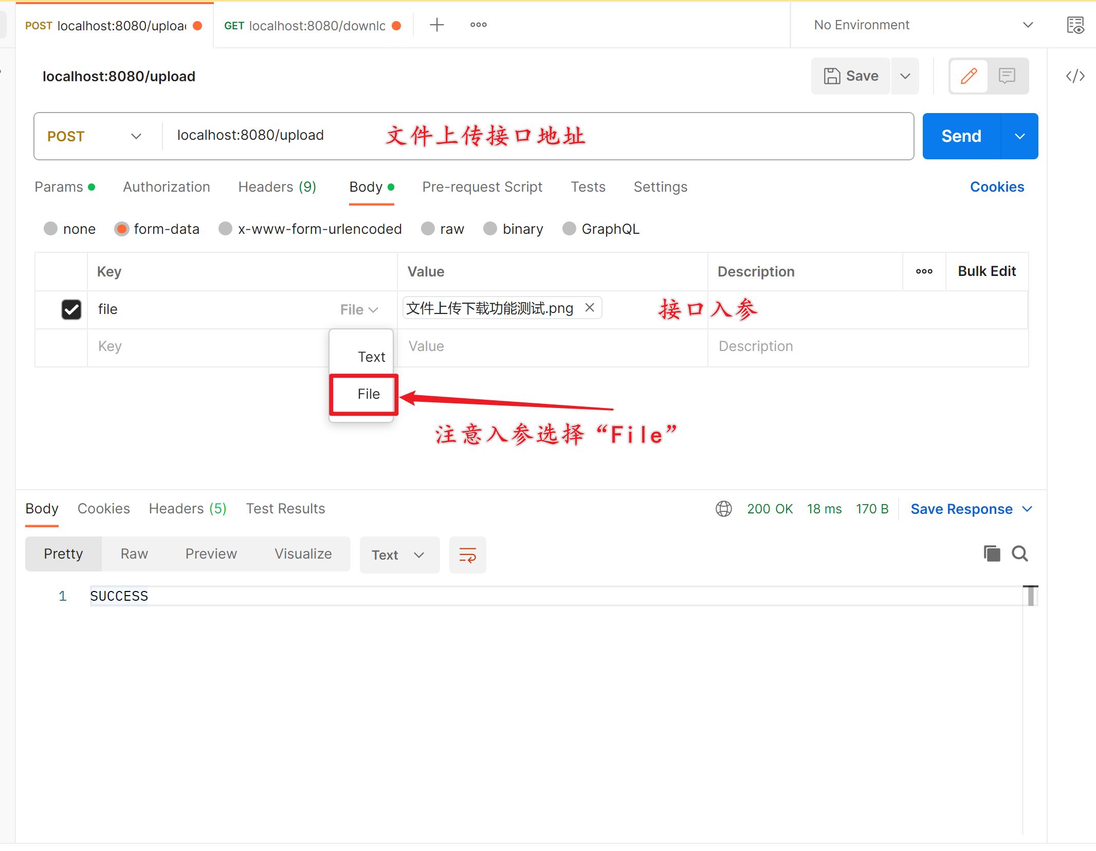Open the POST method dropdown
Viewport: 1096px width, 851px height.
click(x=95, y=136)
